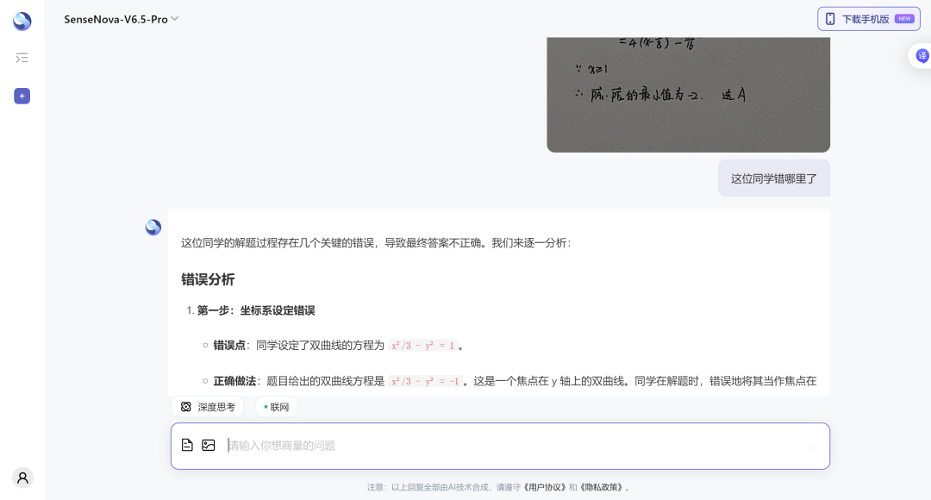The width and height of the screenshot is (931, 500).
Task: Click the SenseNova logo icon
Action: coord(22,21)
